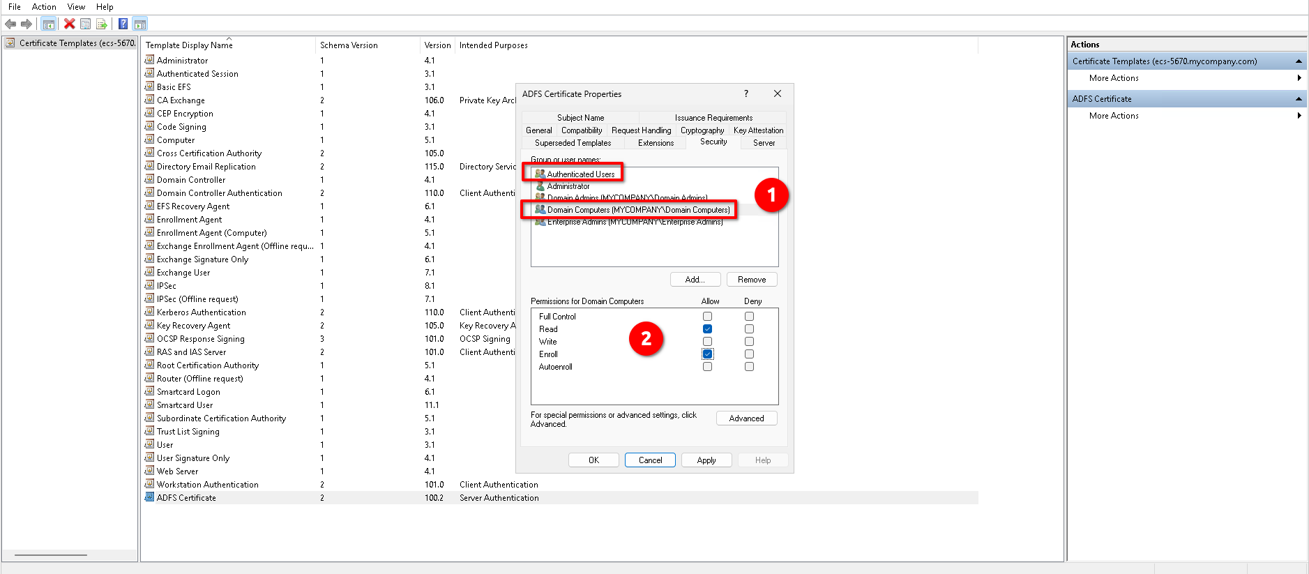Click the ADFS Certificate template icon in list
1309x574 pixels.
[149, 497]
